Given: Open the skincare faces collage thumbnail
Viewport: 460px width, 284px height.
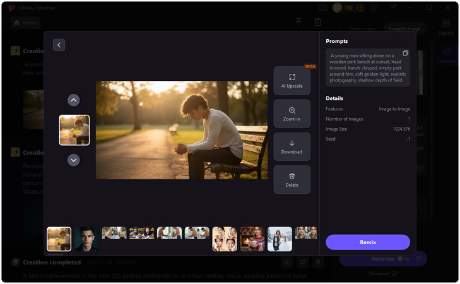Looking at the screenshot, I should (225, 239).
